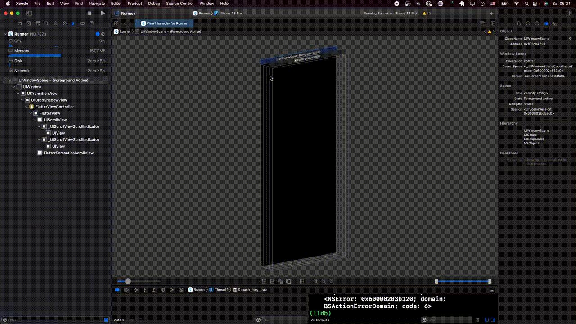Image resolution: width=576 pixels, height=324 pixels.
Task: Run the Runner scheme with the play button
Action: (x=103, y=13)
